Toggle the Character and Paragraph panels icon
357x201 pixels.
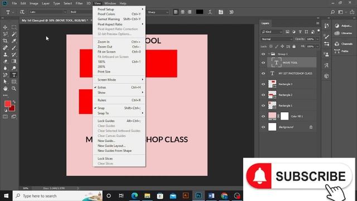221,12
